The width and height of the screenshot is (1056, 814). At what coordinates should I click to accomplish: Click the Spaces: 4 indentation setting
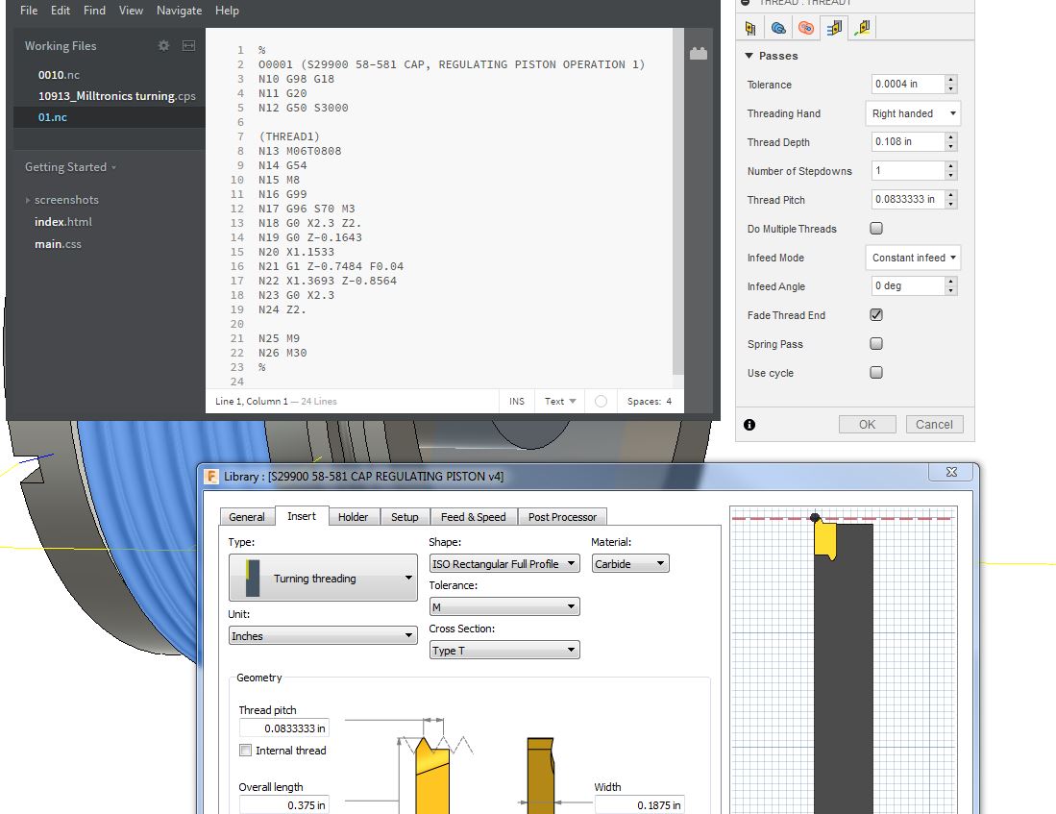650,401
